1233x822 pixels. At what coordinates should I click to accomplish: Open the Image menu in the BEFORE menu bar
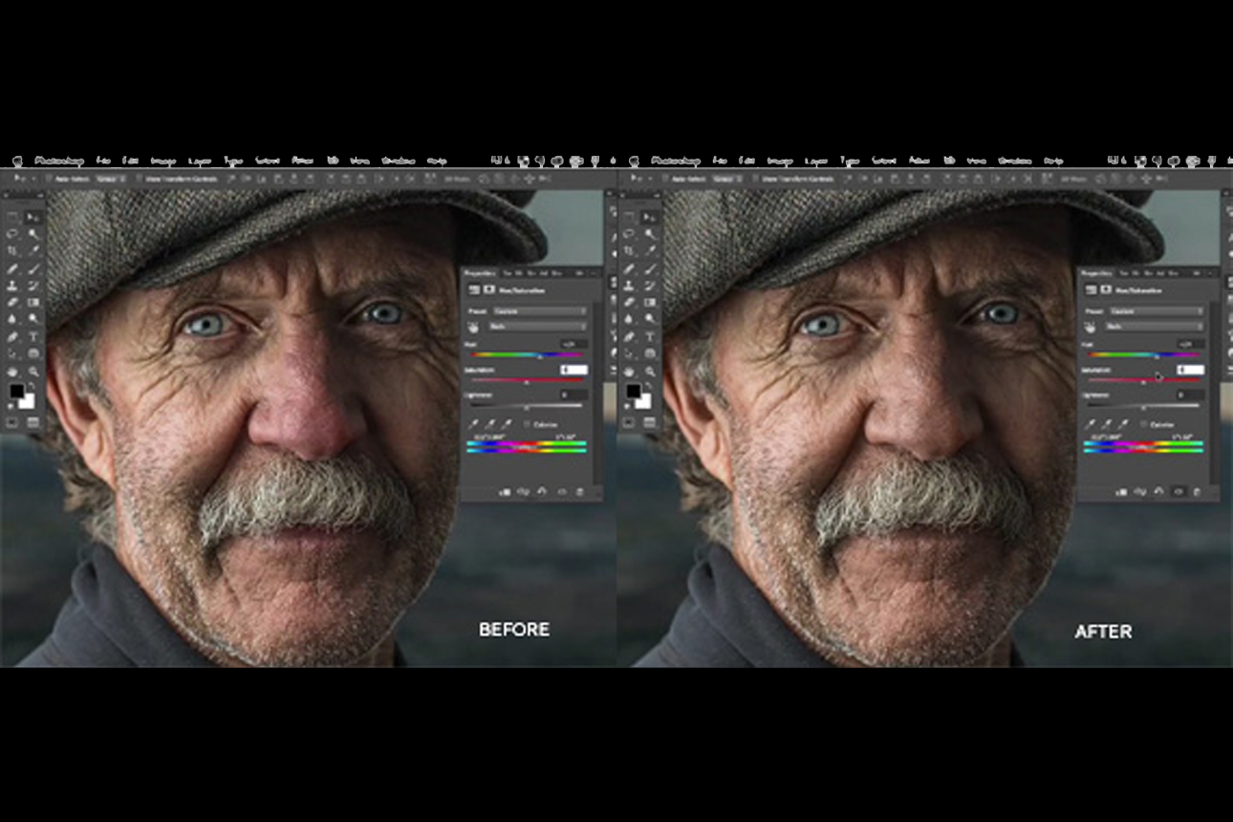162,161
